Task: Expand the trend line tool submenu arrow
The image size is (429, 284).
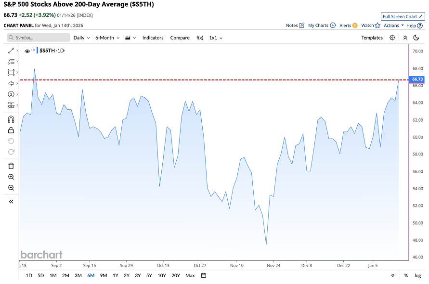Action: click(x=17, y=51)
